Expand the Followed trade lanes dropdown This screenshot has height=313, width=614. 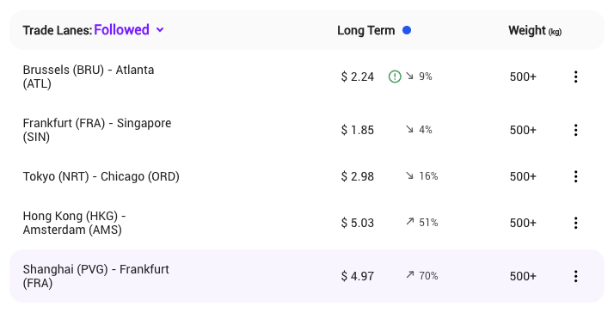tap(129, 30)
